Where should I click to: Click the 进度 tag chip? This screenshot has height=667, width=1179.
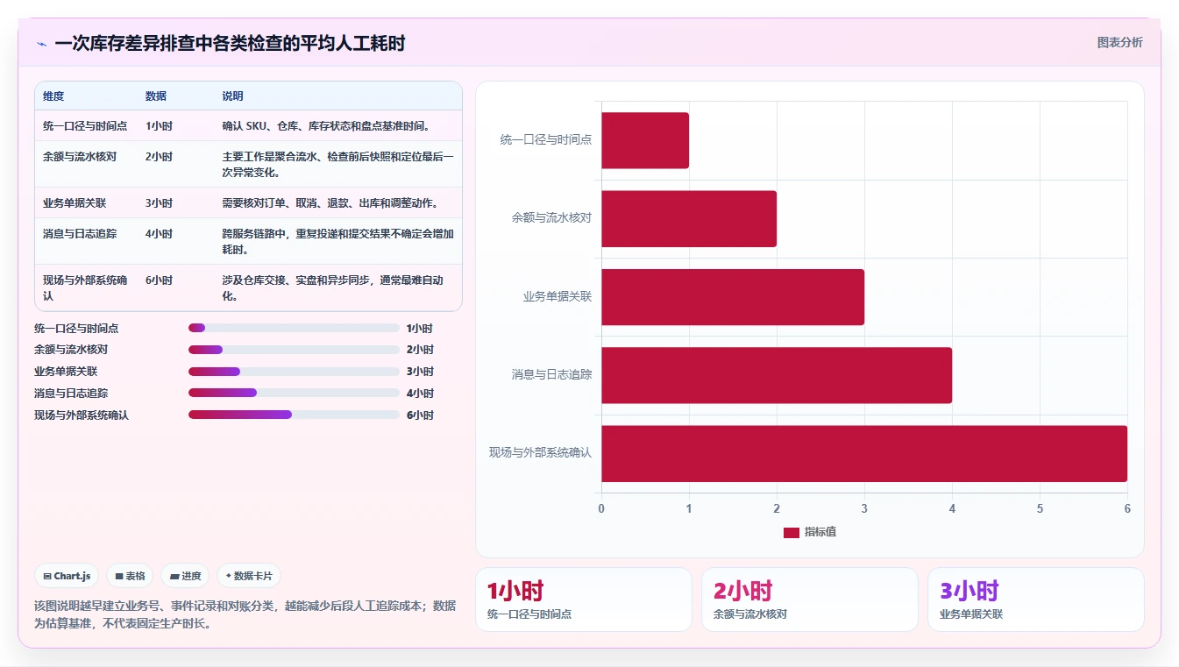[x=185, y=576]
